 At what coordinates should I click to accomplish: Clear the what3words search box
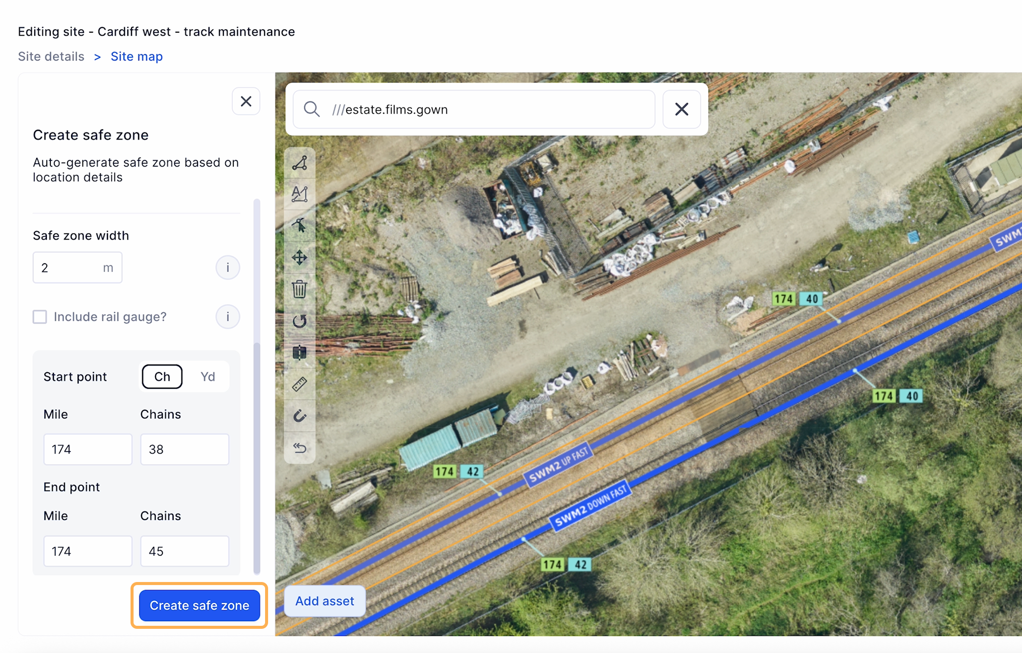(681, 109)
